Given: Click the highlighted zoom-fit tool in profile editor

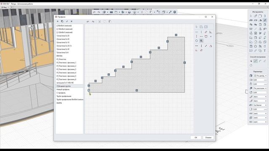Looking at the screenshot, I should (201, 41).
